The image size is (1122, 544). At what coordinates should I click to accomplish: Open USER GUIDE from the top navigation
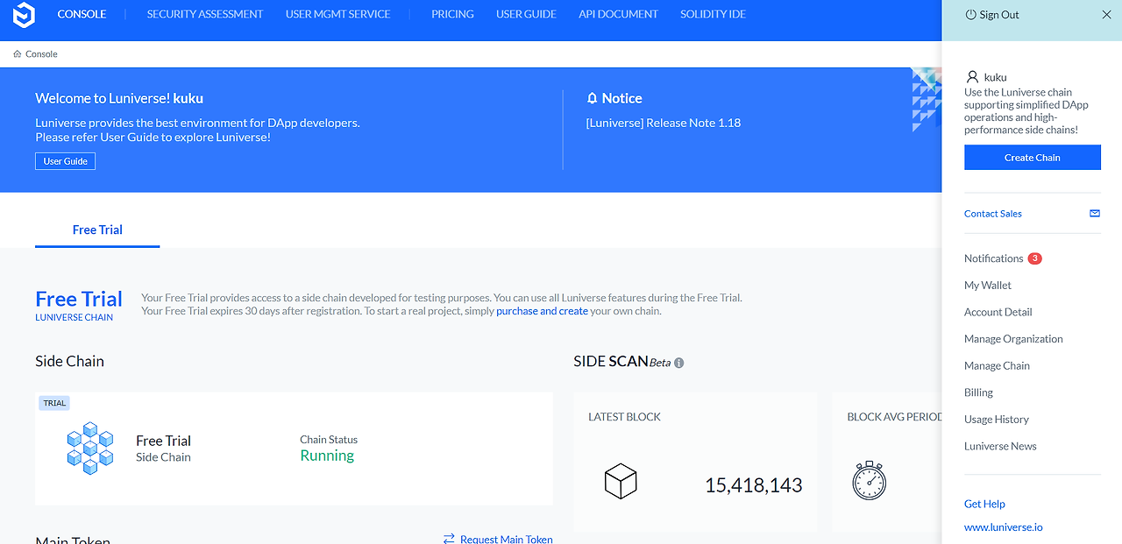(x=526, y=14)
